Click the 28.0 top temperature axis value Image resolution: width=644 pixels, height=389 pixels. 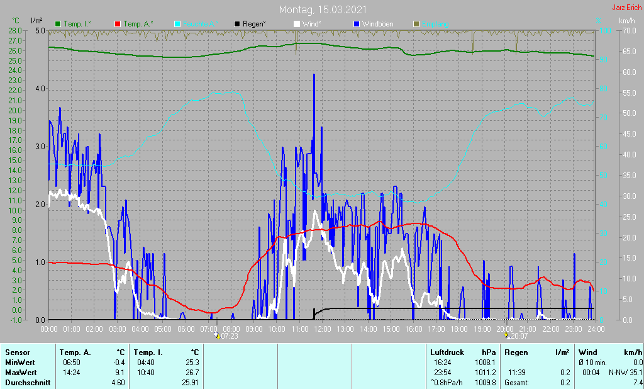coord(15,31)
